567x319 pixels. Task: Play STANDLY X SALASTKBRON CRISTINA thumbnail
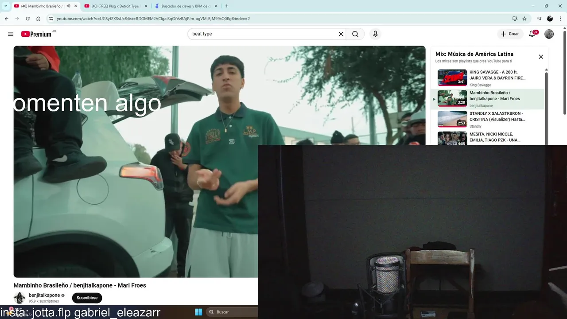coord(452,119)
